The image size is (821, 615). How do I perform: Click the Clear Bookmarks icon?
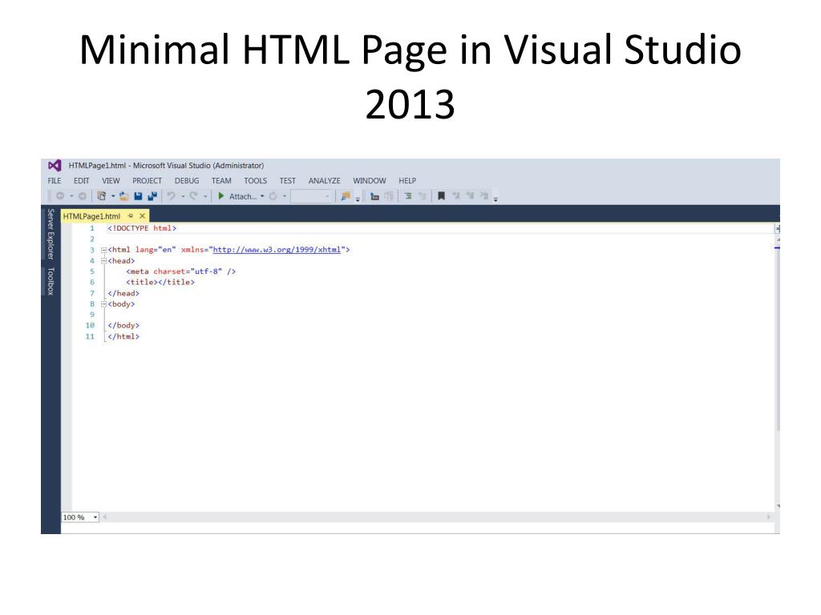[x=483, y=196]
